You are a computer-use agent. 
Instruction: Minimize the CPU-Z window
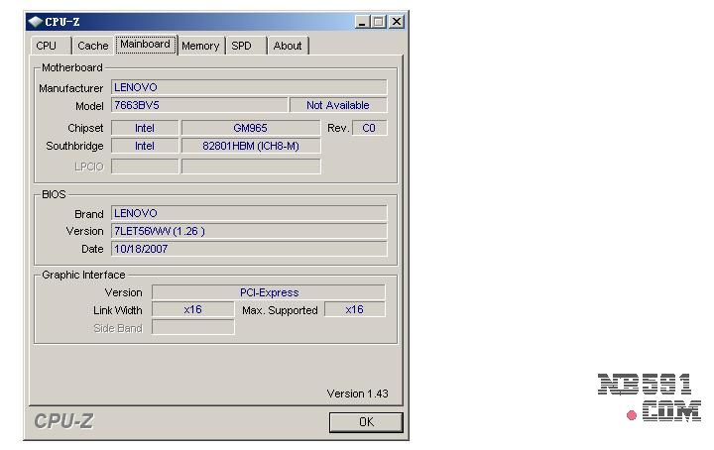point(362,21)
